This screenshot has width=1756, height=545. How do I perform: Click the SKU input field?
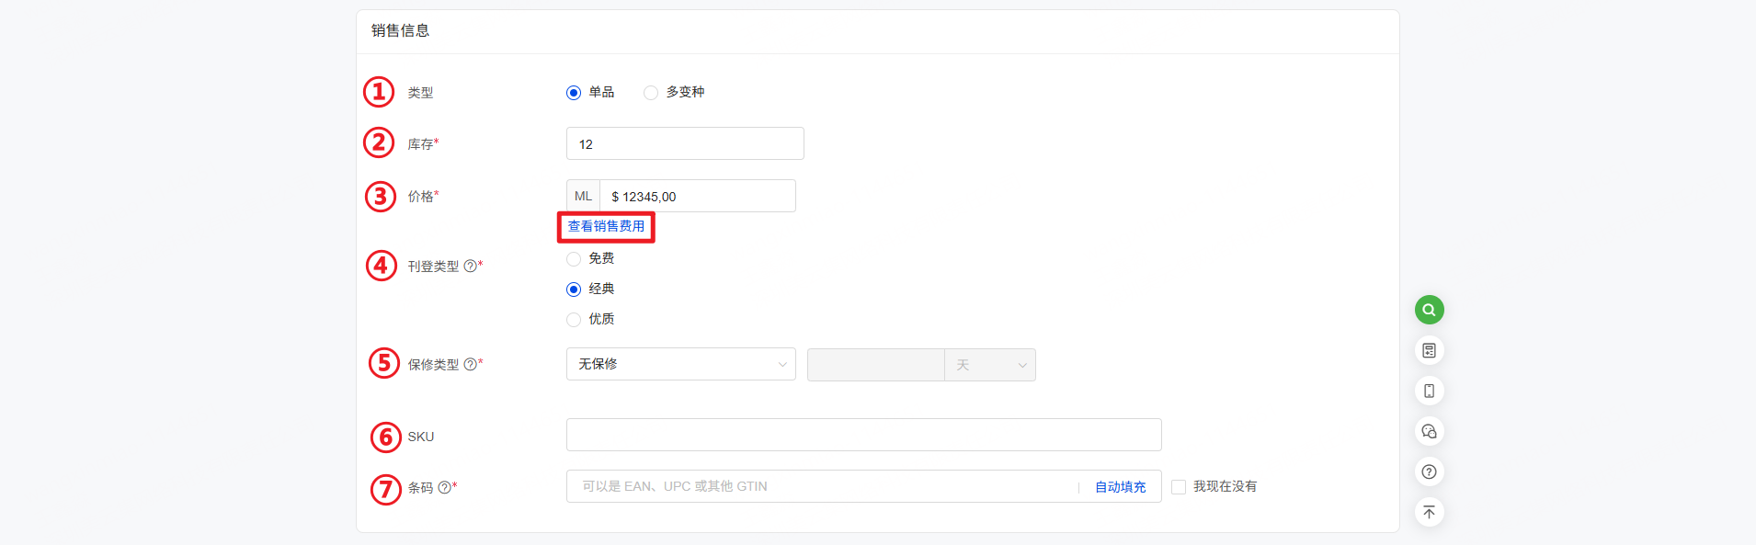[862, 435]
